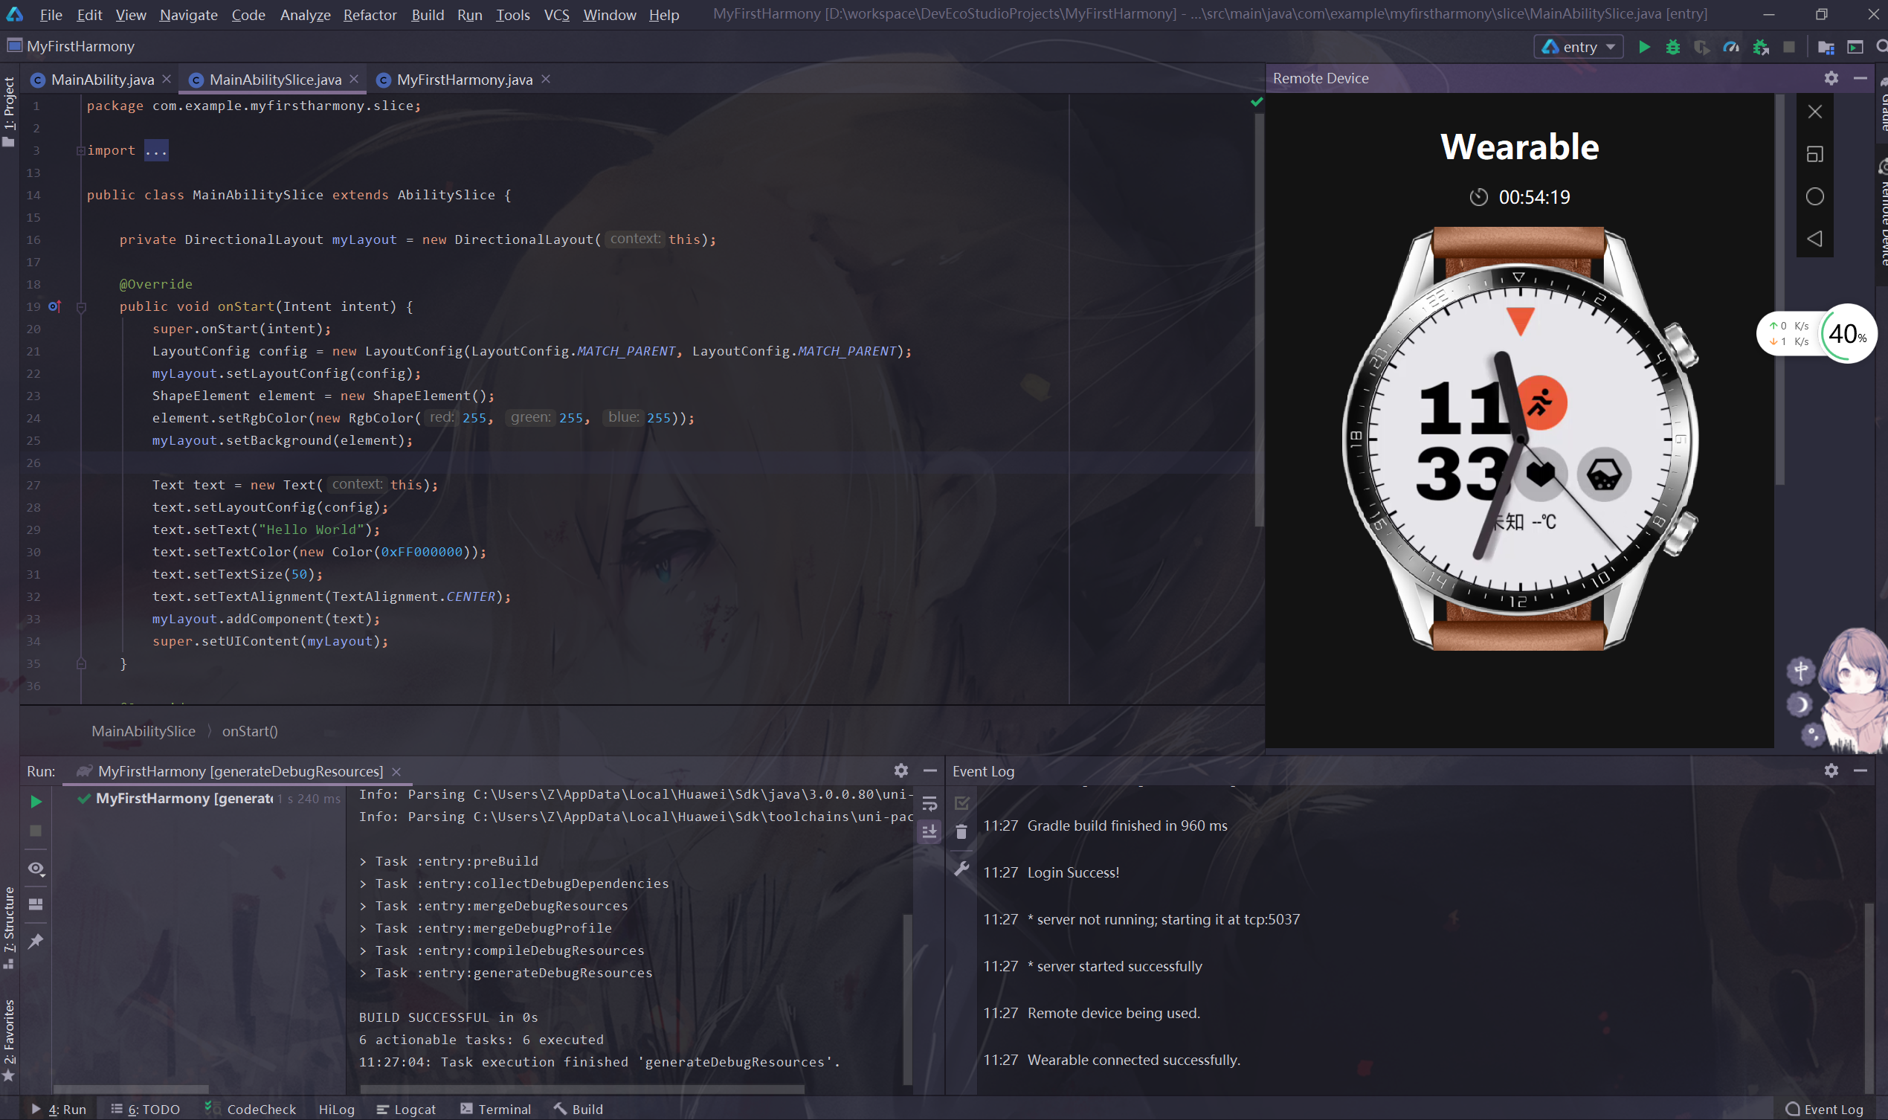Switch to MyFirstHarmony.java tab
The image size is (1888, 1120).
[x=464, y=80]
